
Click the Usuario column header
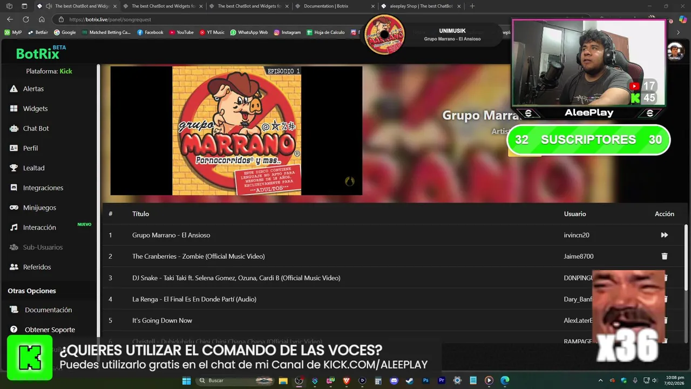(x=575, y=214)
